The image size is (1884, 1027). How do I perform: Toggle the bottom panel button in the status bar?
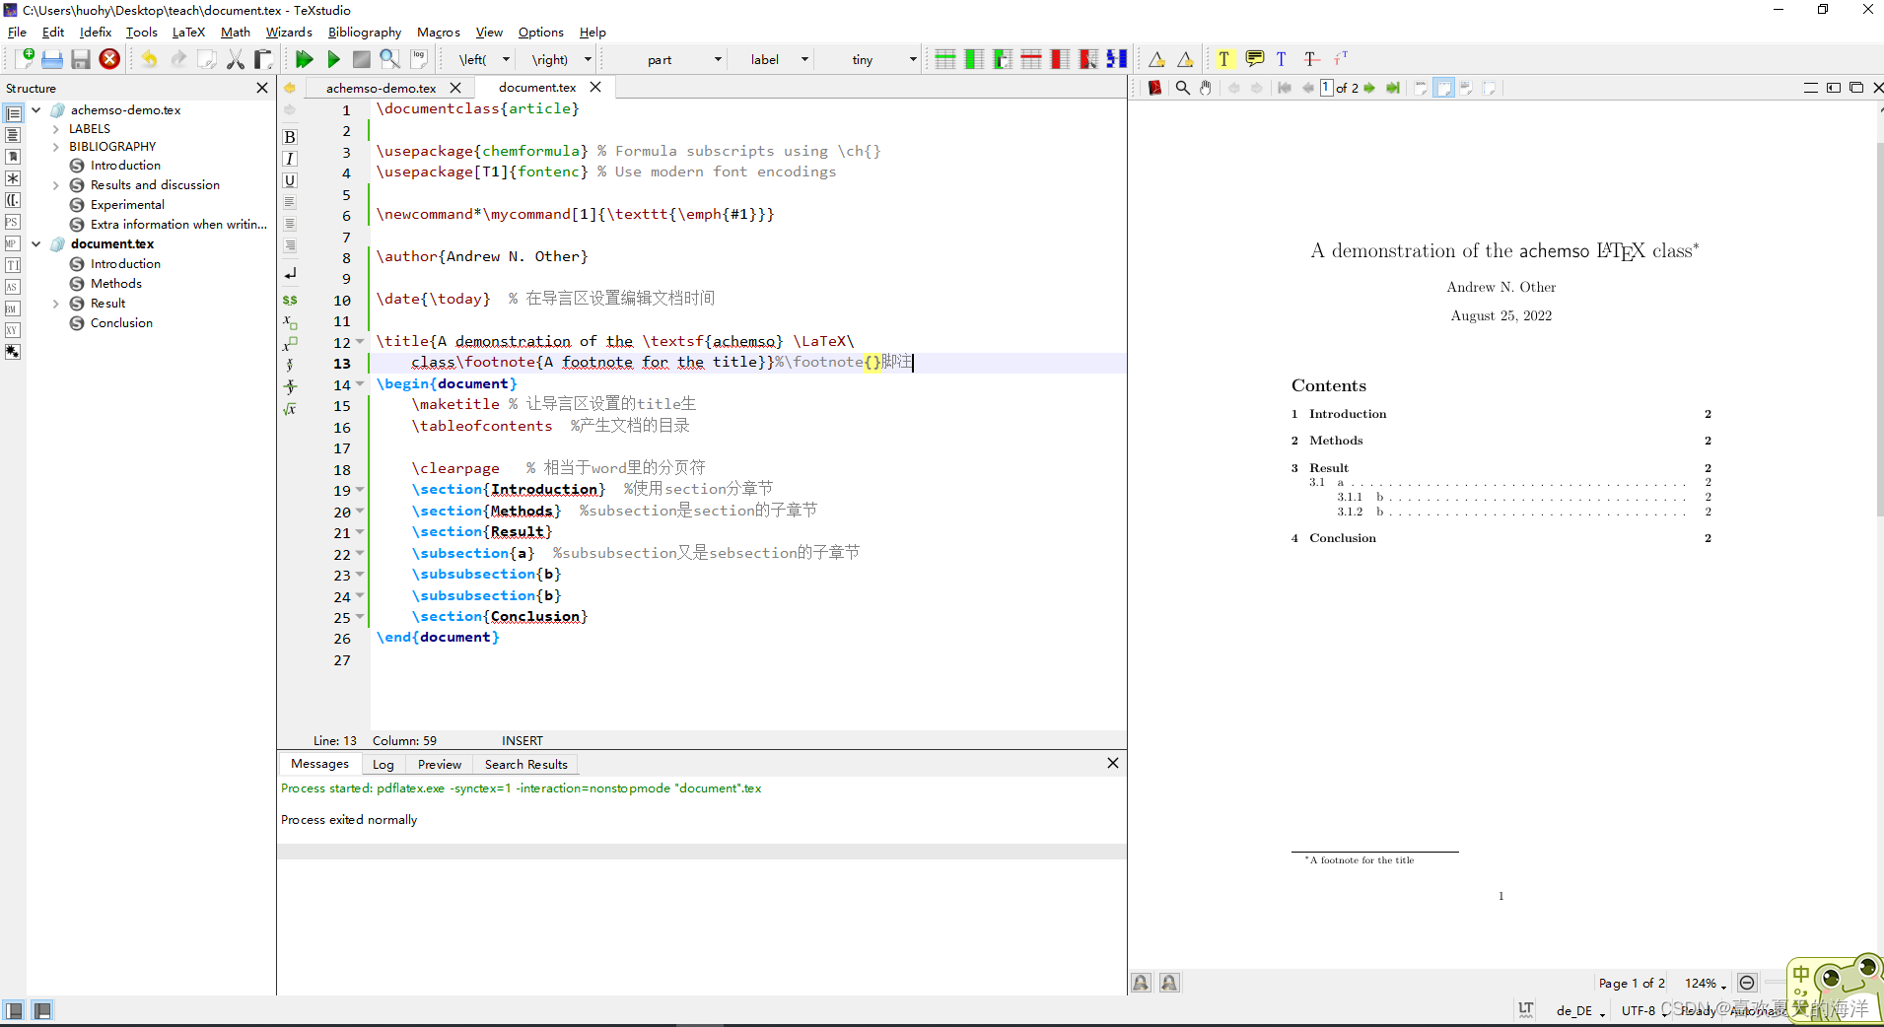[x=41, y=1010]
